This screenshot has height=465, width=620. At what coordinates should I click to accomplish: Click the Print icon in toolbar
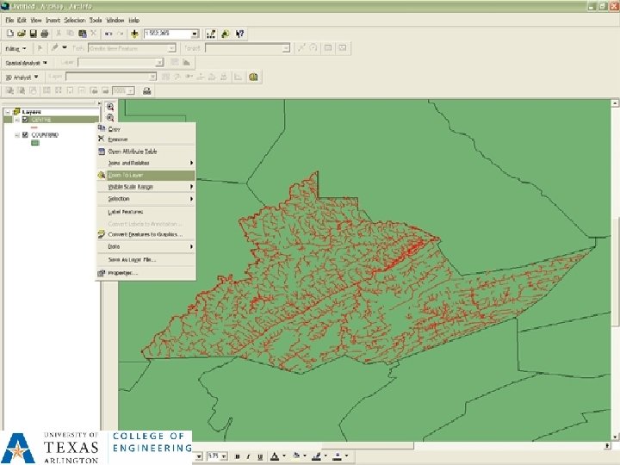click(44, 34)
